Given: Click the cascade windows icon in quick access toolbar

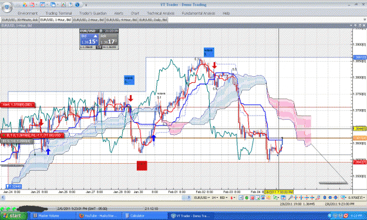Looking at the screenshot, I should [x=53, y=5].
